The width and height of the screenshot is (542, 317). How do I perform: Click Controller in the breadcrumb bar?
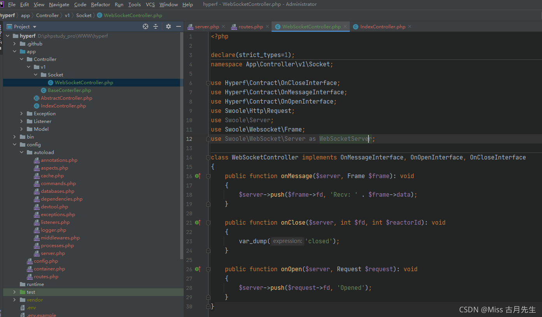click(x=47, y=16)
